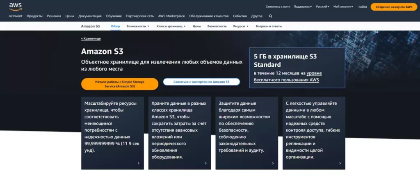Expand the Мой аккаунт dropdown
Image resolution: width=420 pixels, height=180 pixels.
pos(343,7)
